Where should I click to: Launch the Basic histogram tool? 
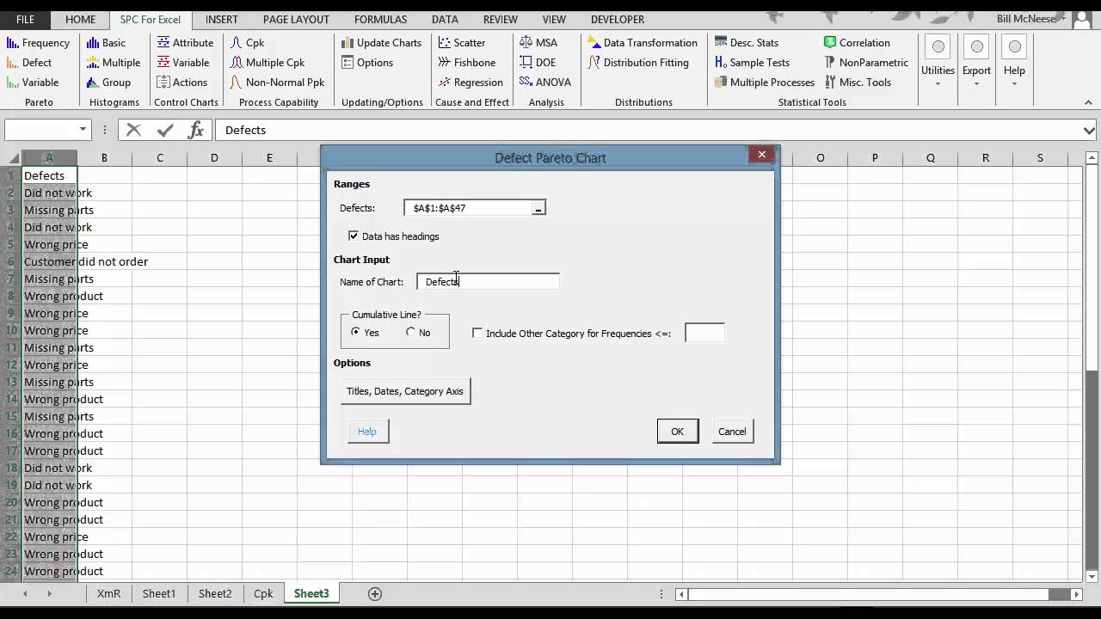(x=106, y=42)
